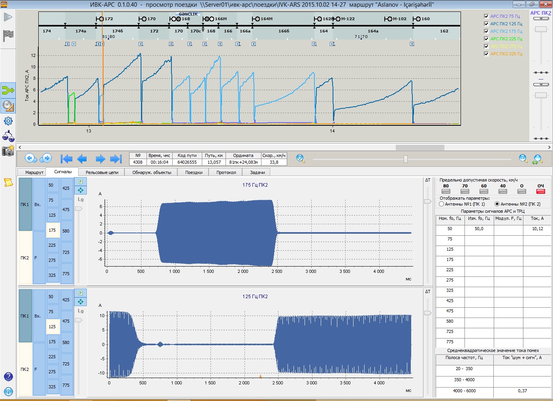Jump to last record with skip-forward arrow

[116, 159]
